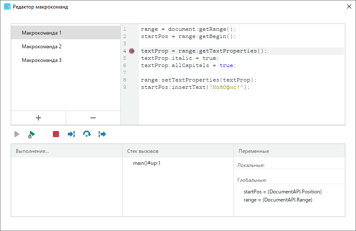Viewport: 356px width, 231px height.
Task: Toggle the breakpoint marker on line 4
Action: tap(131, 51)
